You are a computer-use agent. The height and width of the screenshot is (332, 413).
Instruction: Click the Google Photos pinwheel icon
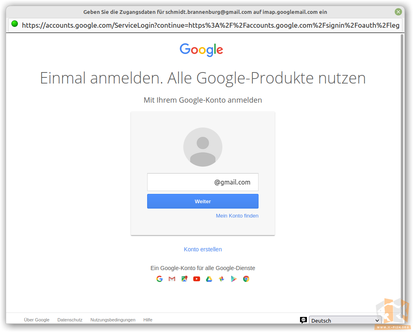coord(222,279)
